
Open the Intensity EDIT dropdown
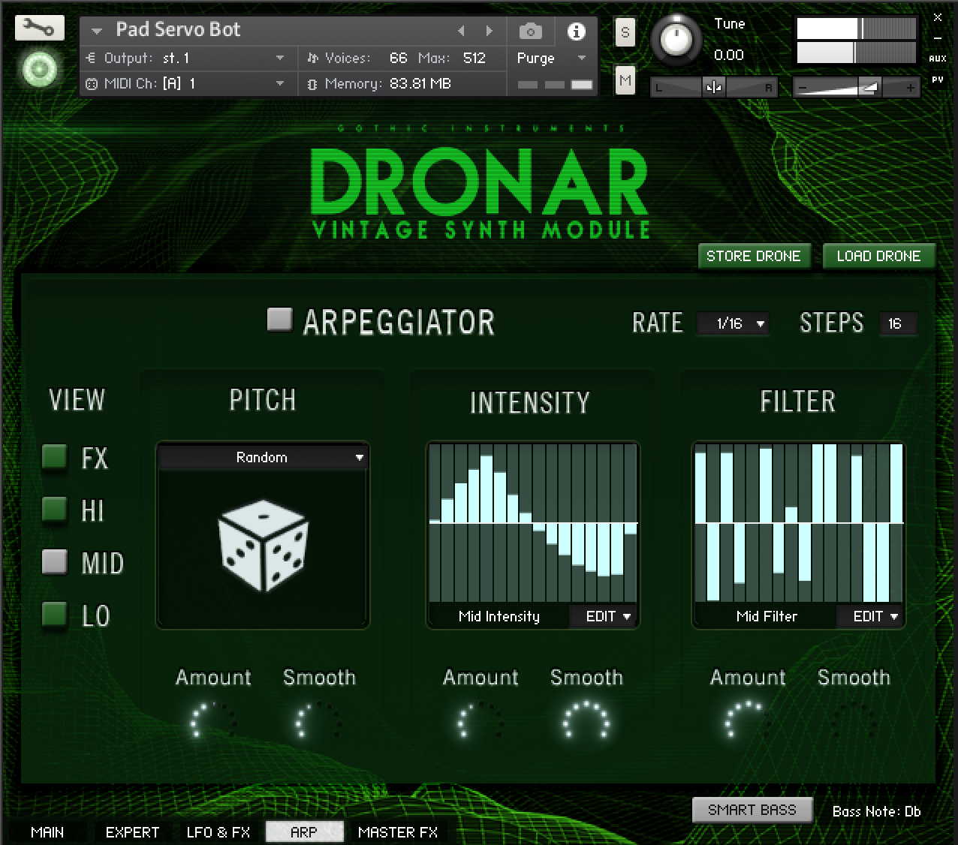(x=607, y=616)
